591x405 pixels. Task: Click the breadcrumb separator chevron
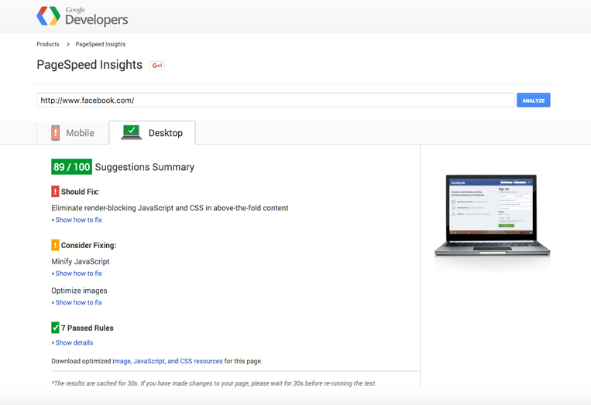pyautogui.click(x=68, y=44)
